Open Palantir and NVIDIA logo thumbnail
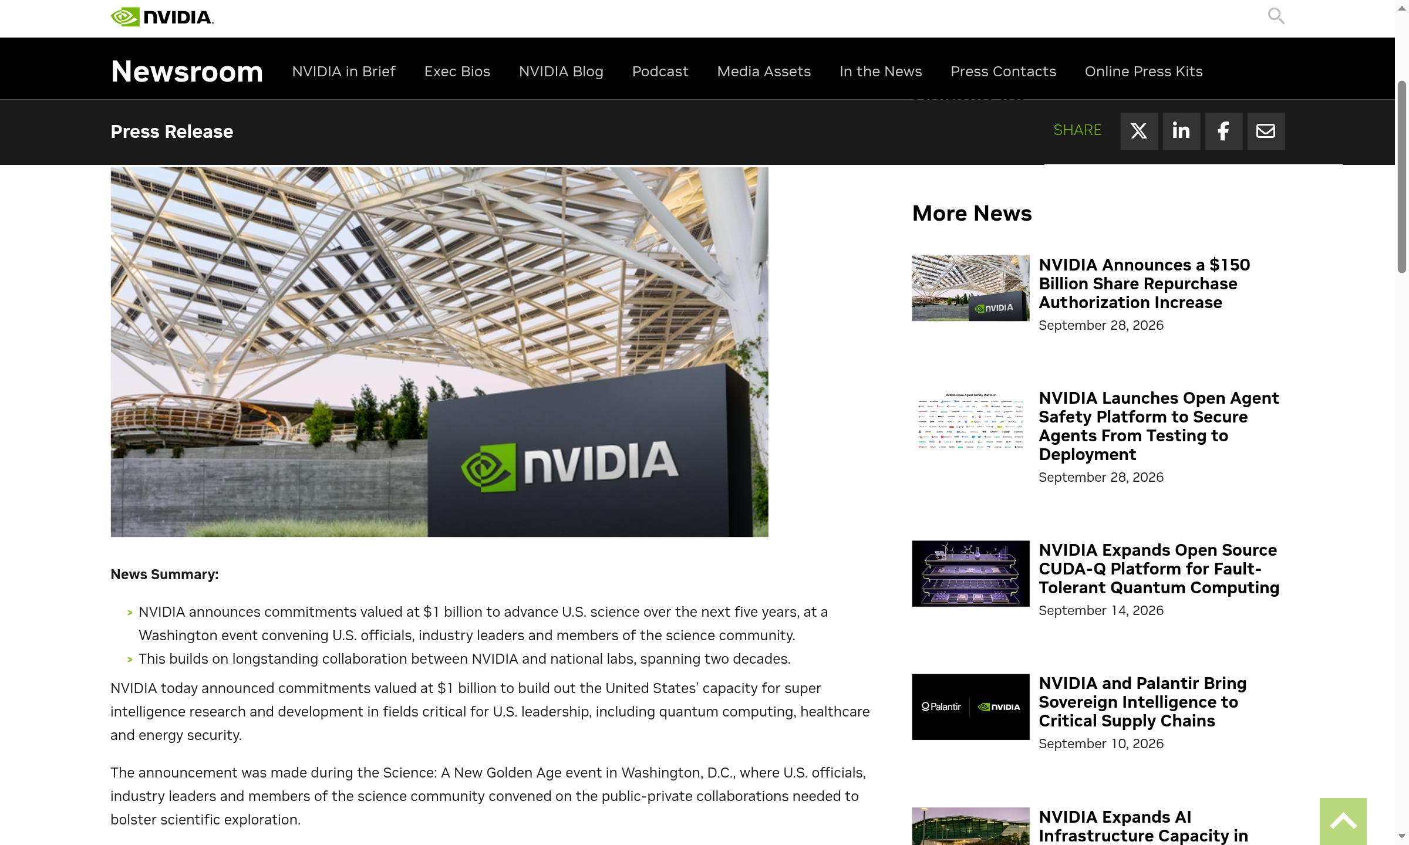The height and width of the screenshot is (845, 1409). click(x=970, y=707)
